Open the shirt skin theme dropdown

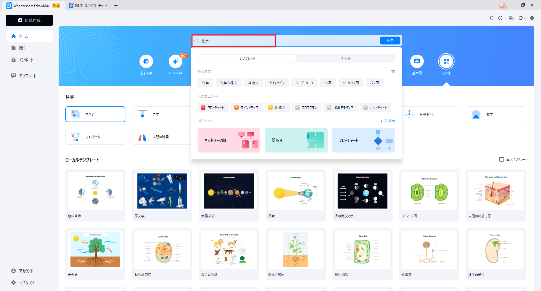[x=522, y=18]
